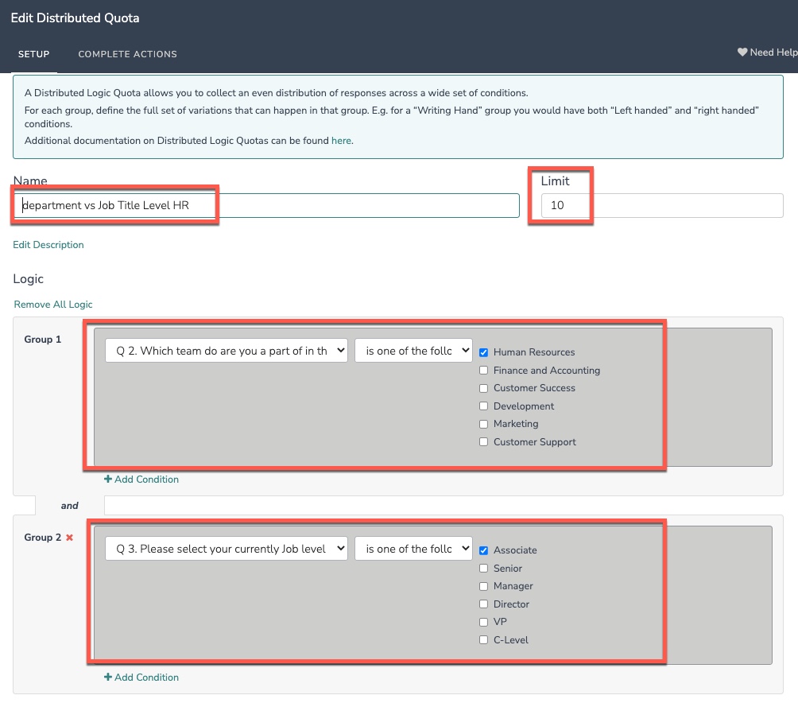Viewport: 798px width, 703px height.
Task: Expand Group 1 operator dropdown
Action: point(413,351)
